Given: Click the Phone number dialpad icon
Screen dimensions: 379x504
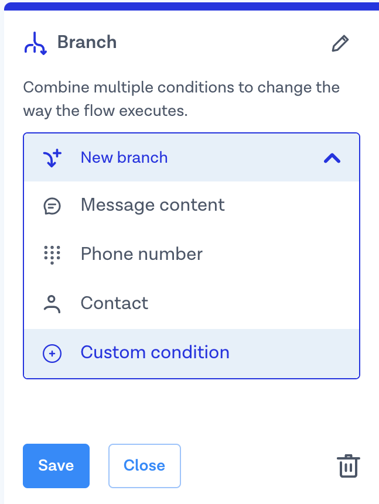Looking at the screenshot, I should (x=52, y=255).
